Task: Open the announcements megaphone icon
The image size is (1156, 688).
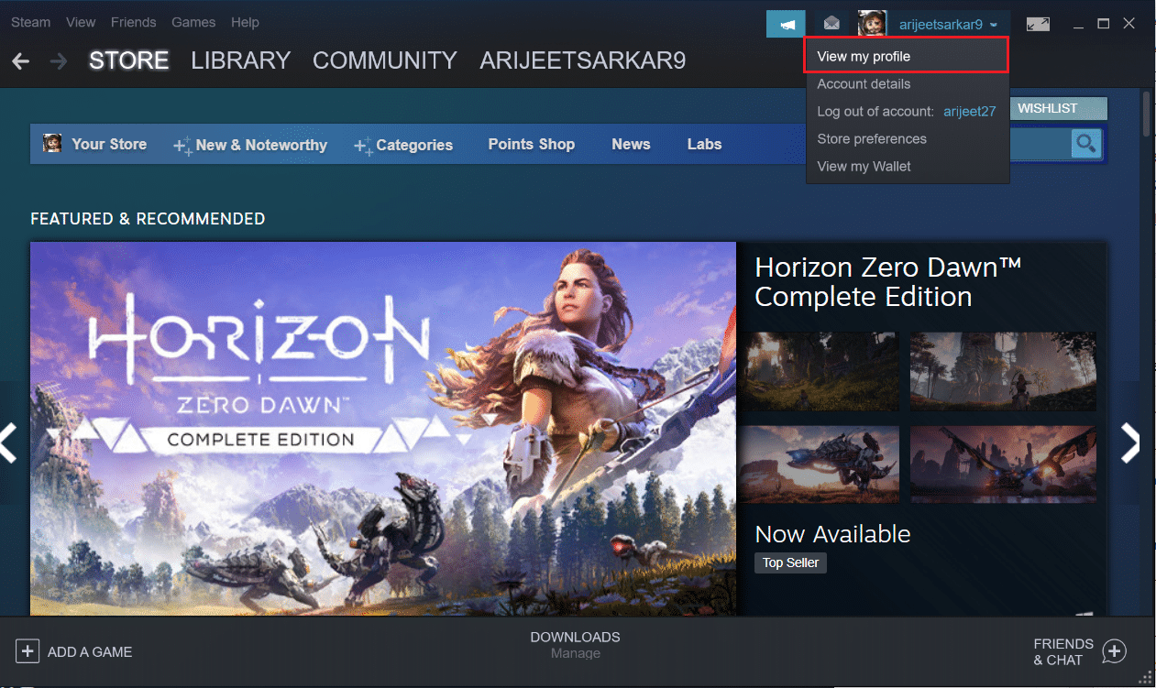Action: [x=786, y=24]
